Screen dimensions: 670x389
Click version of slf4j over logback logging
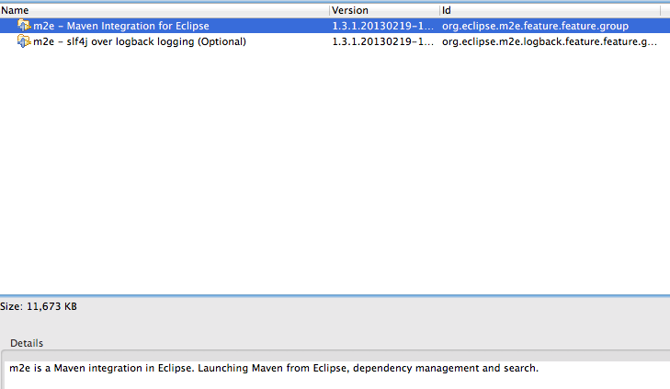(383, 41)
